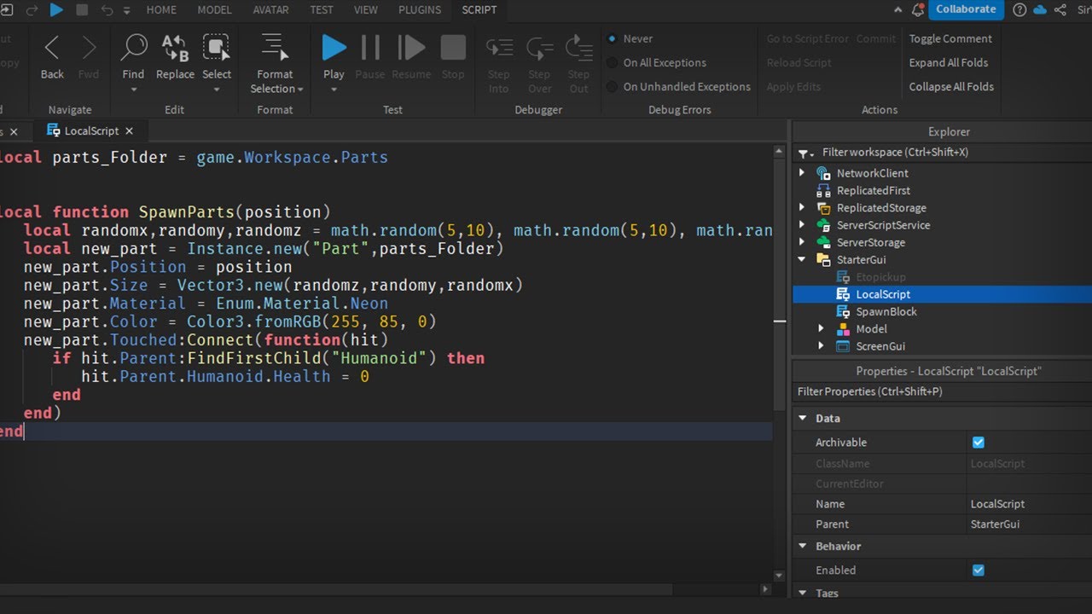
Task: Open the TEST ribbon tab
Action: (x=322, y=10)
